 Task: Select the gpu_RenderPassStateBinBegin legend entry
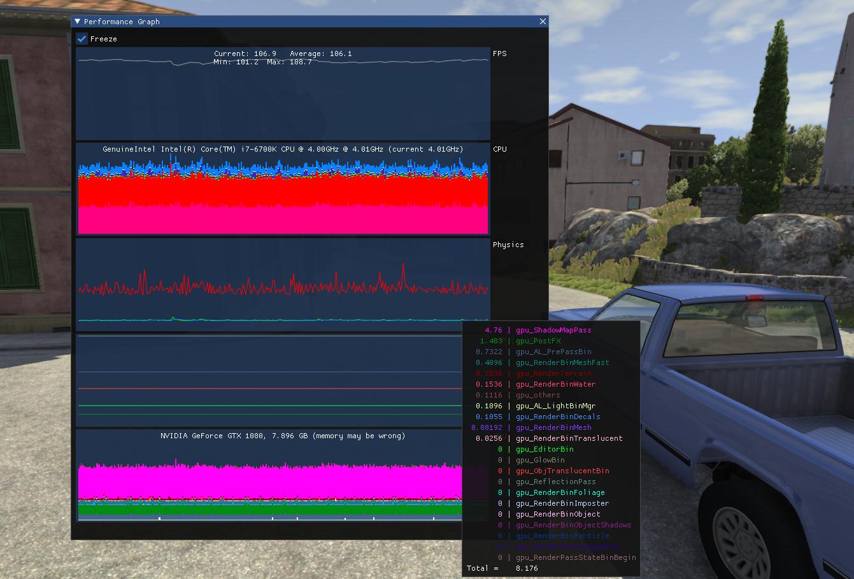pos(576,557)
